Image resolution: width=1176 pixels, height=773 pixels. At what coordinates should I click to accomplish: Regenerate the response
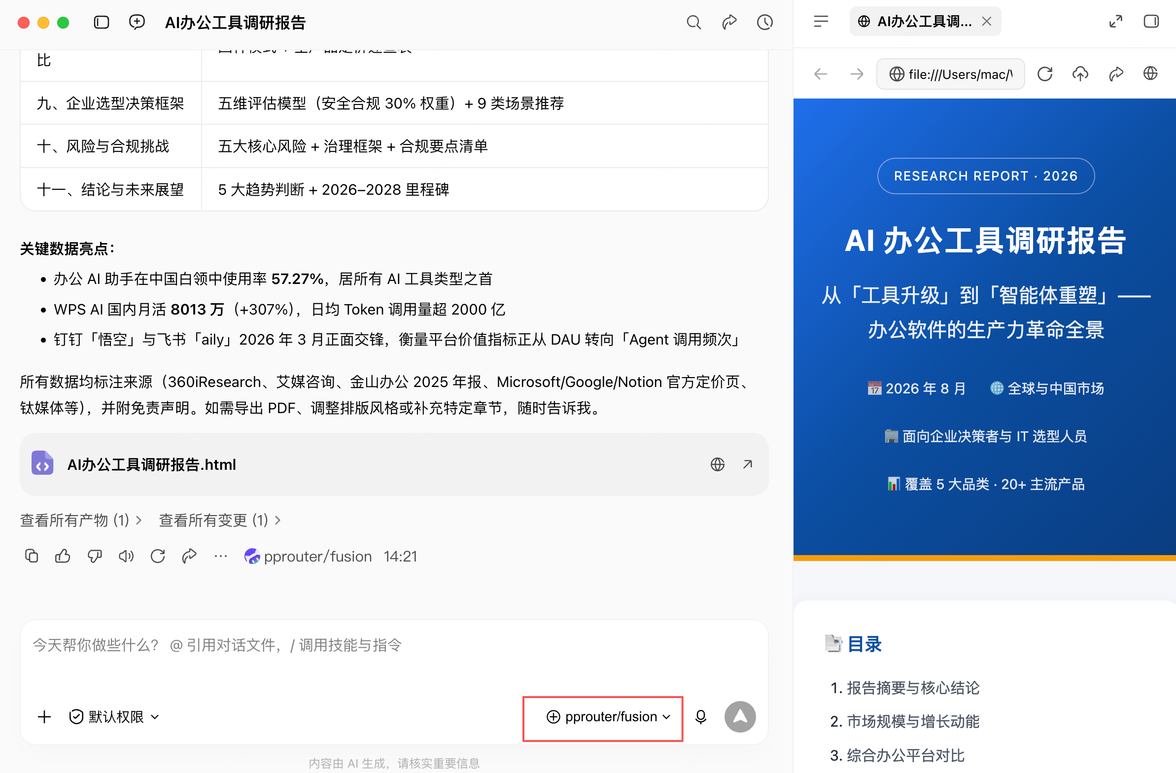tap(158, 556)
